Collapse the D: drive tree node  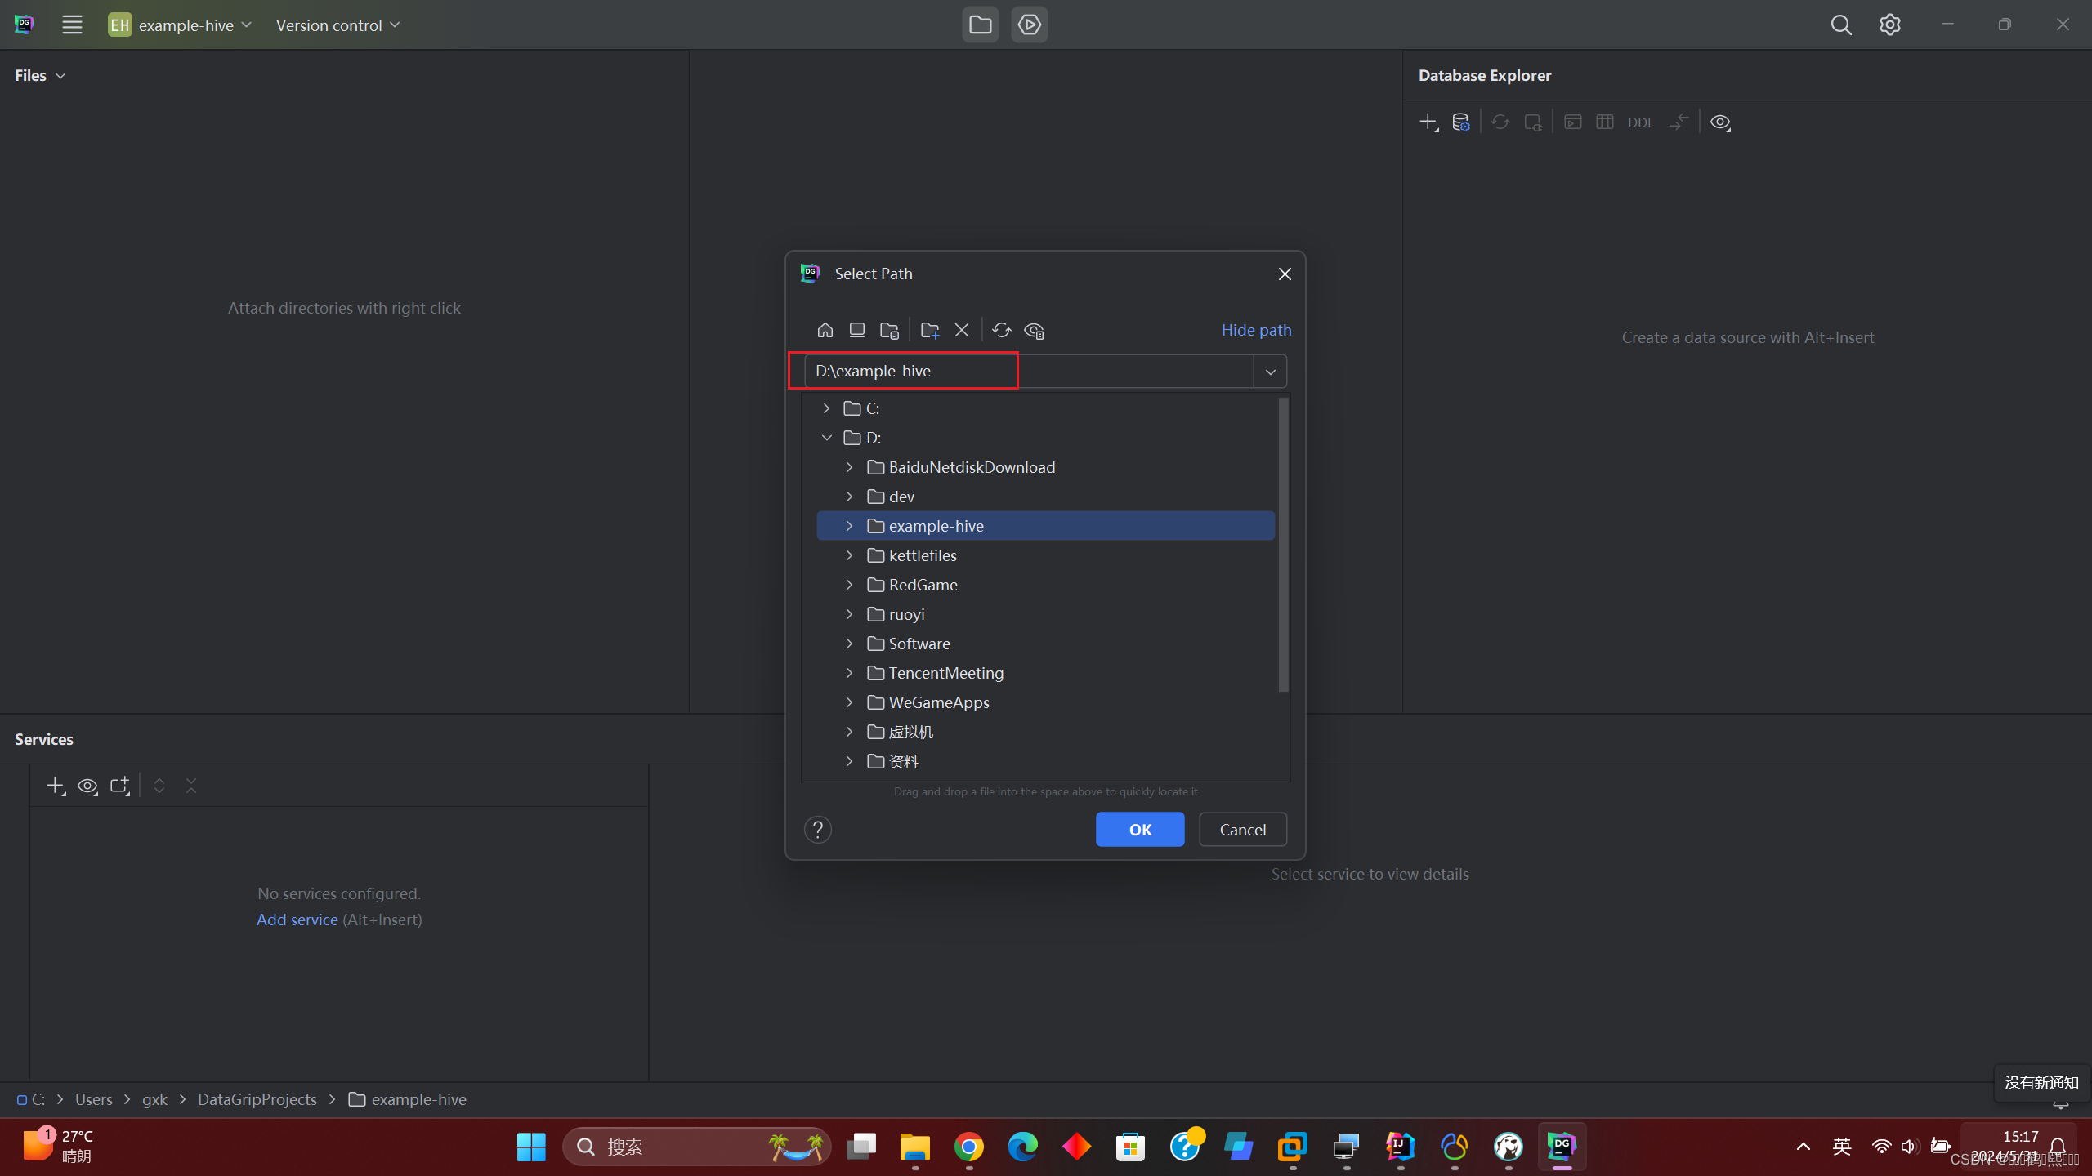click(826, 438)
